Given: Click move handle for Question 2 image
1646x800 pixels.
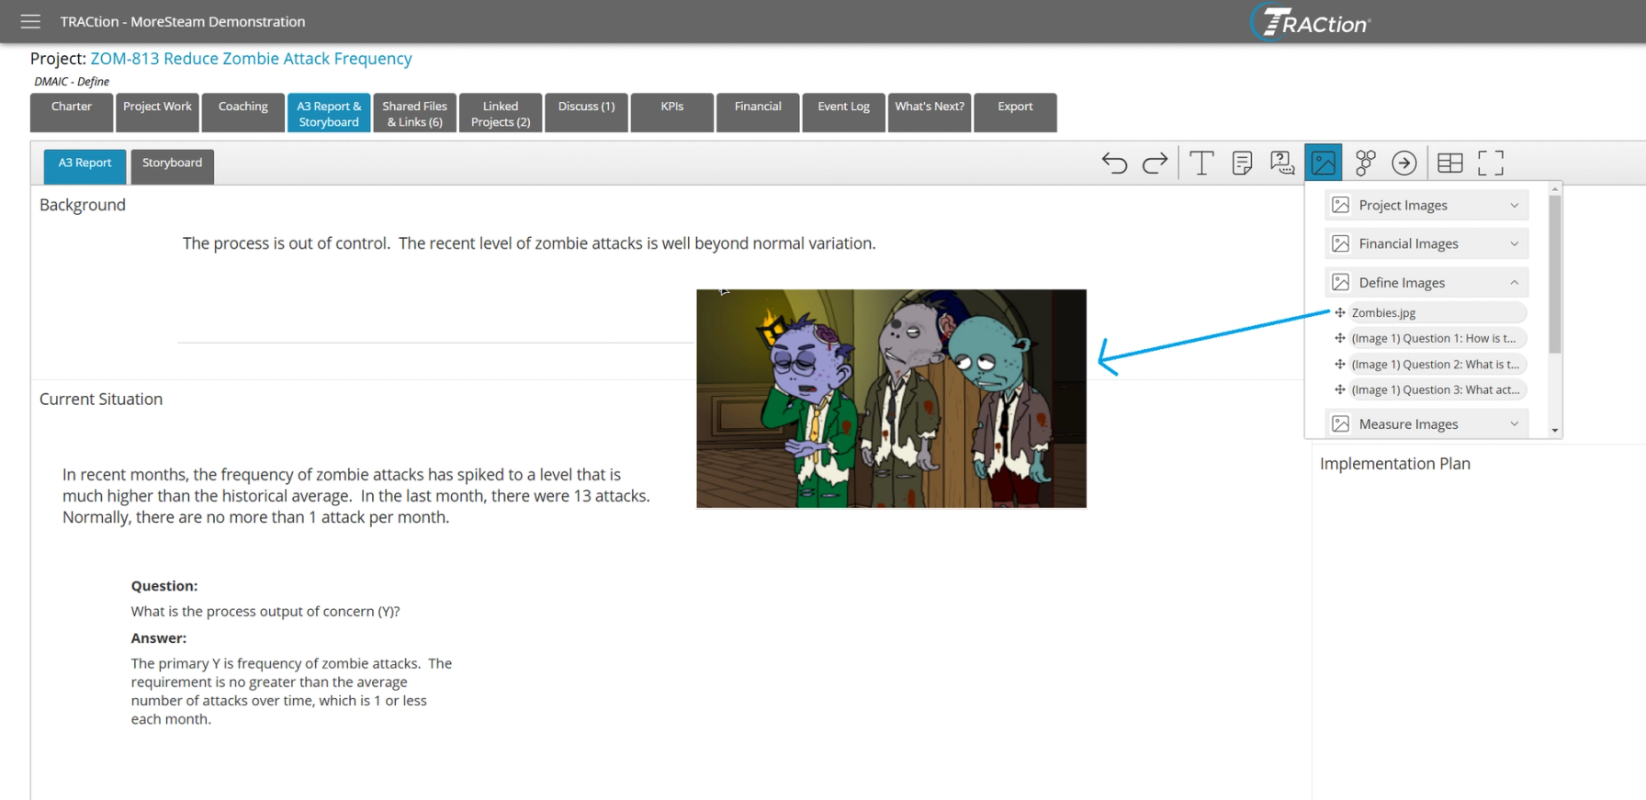Looking at the screenshot, I should tap(1340, 364).
